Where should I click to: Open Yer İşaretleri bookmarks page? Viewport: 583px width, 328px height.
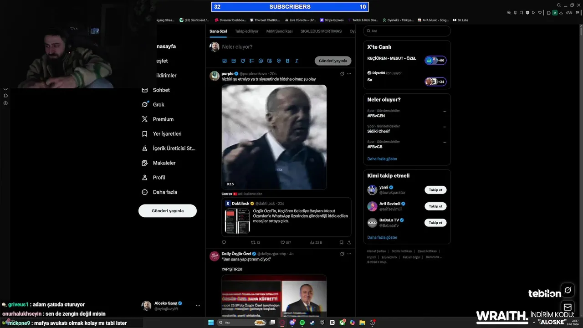click(162, 133)
